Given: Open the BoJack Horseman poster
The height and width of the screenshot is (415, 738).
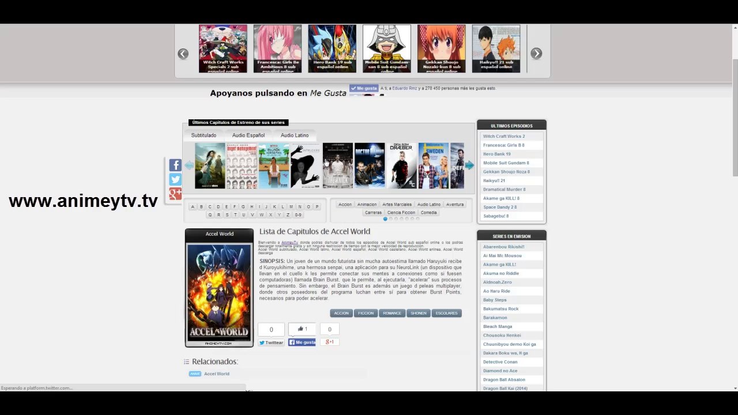Looking at the screenshot, I should (274, 166).
